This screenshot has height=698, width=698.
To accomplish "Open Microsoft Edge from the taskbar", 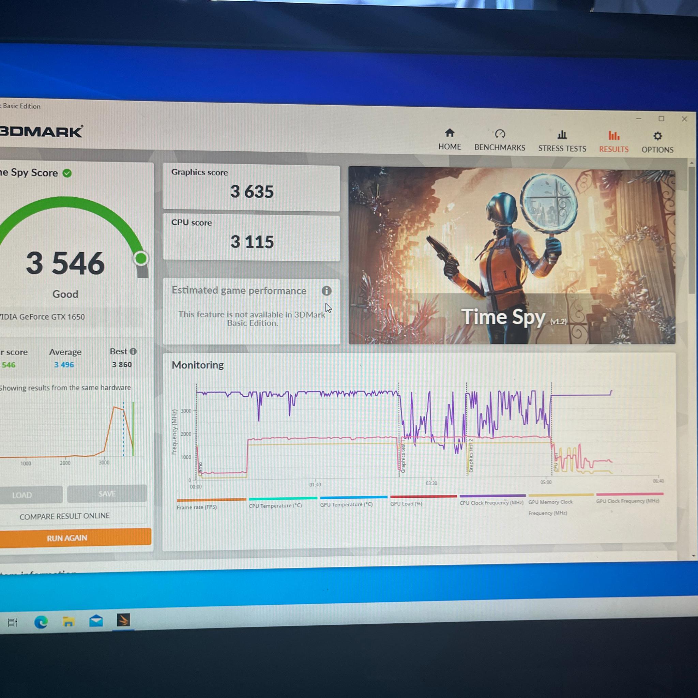I will [41, 622].
